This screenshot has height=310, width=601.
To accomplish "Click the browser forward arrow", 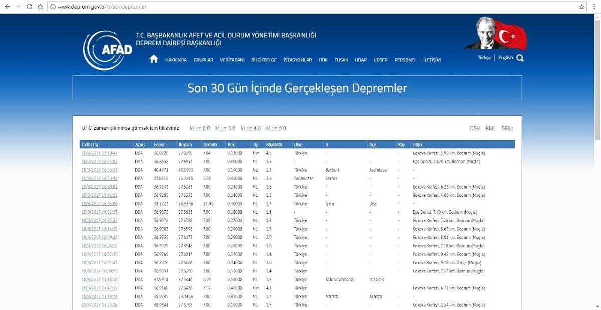I will coord(18,7).
